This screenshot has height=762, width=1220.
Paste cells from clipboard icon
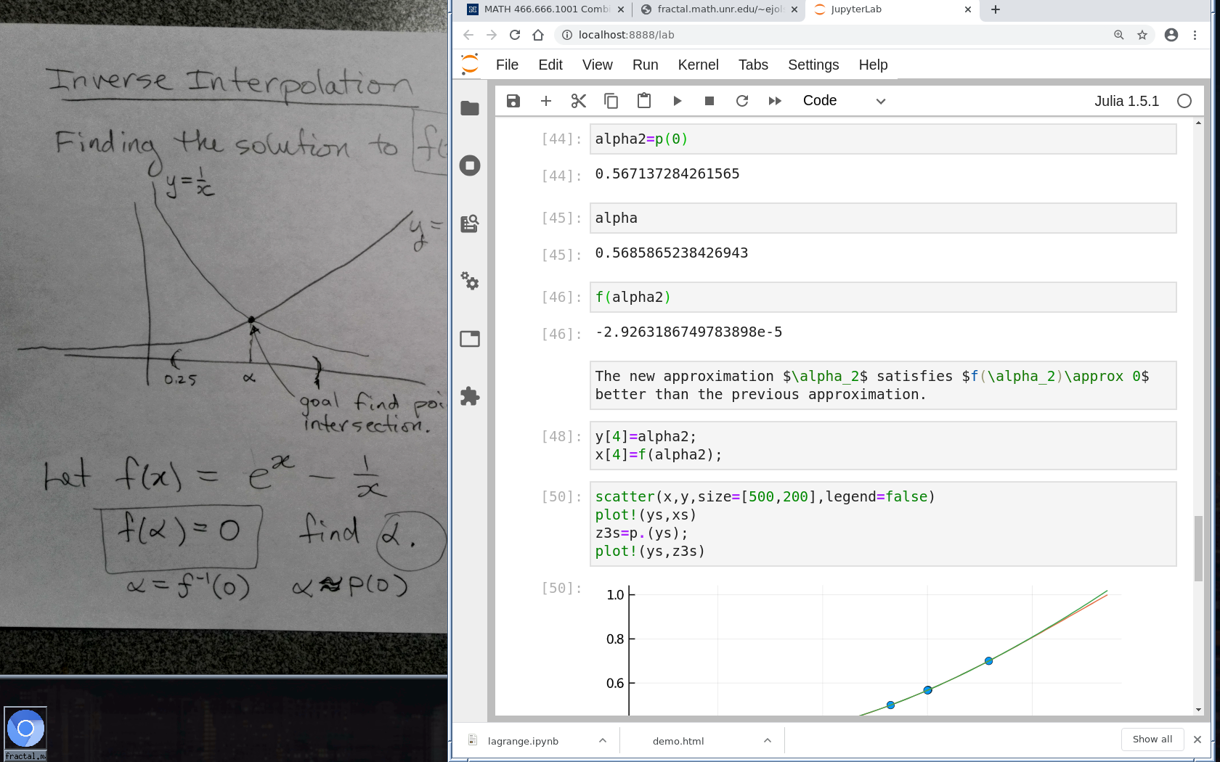(644, 101)
